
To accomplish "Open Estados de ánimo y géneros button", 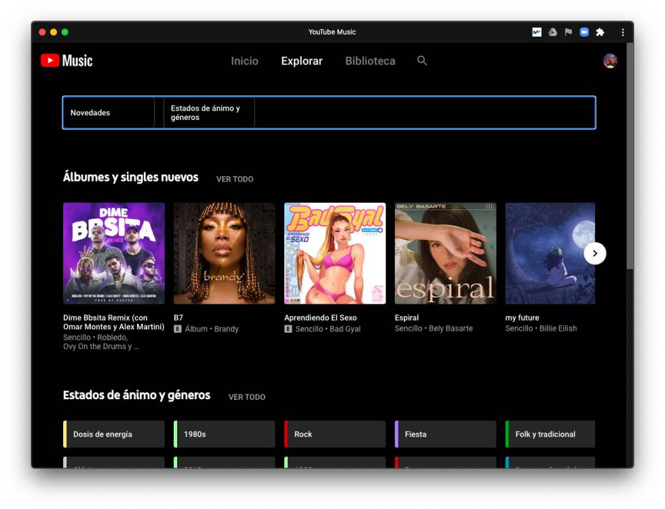I will tap(209, 113).
